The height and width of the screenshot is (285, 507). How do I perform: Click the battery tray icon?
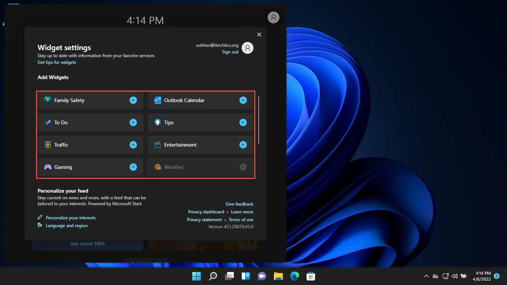(x=464, y=276)
